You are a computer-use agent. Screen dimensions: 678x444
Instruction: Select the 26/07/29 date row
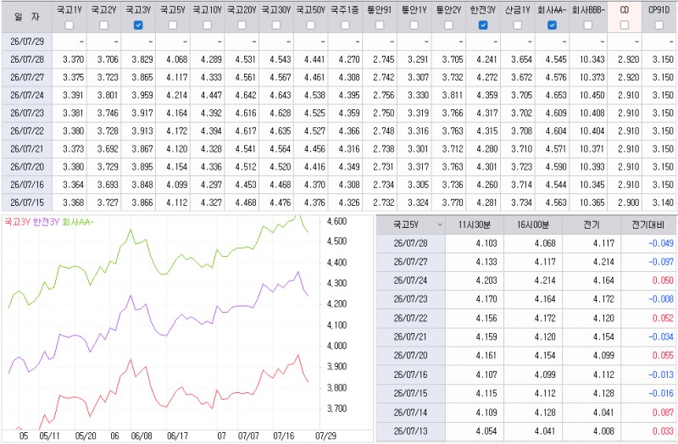click(339, 42)
